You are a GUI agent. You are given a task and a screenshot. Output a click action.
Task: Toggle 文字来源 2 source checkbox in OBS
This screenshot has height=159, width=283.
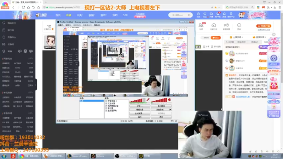coord(106,101)
